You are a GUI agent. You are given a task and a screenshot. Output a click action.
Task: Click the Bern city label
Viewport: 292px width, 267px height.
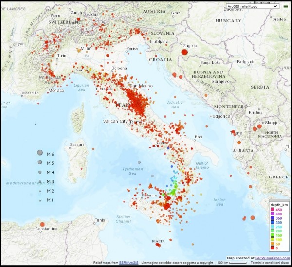[x=55, y=16]
